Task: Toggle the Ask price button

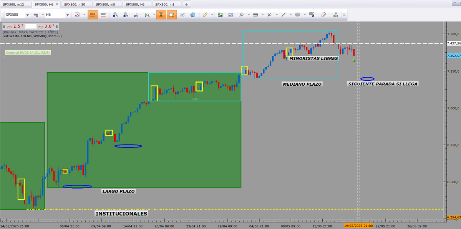Action: coord(103,15)
